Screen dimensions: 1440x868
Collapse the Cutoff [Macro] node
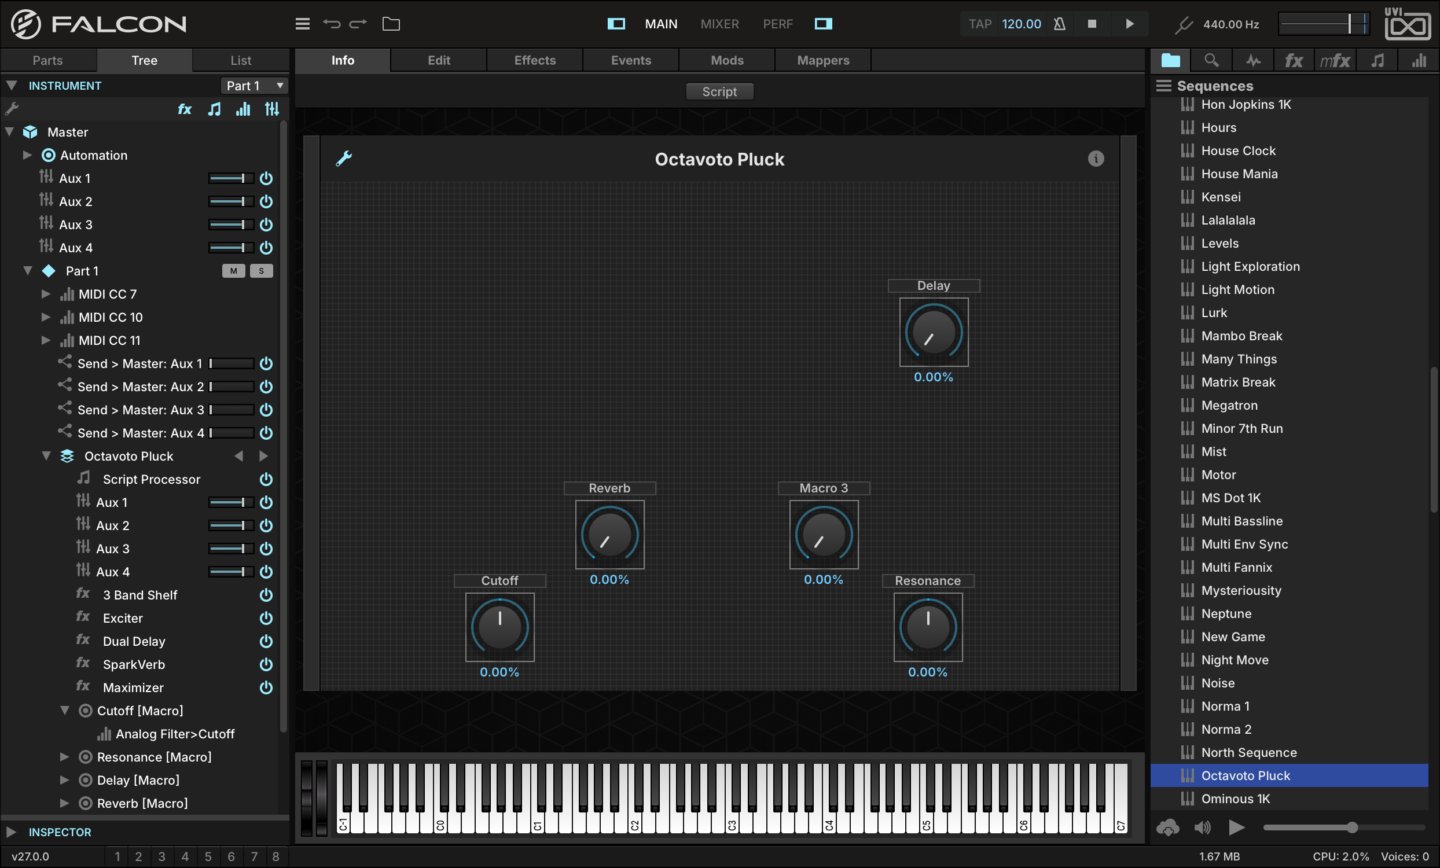tap(65, 710)
